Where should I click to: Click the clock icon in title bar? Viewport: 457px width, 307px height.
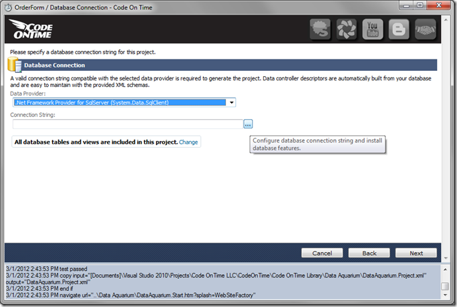click(x=8, y=7)
